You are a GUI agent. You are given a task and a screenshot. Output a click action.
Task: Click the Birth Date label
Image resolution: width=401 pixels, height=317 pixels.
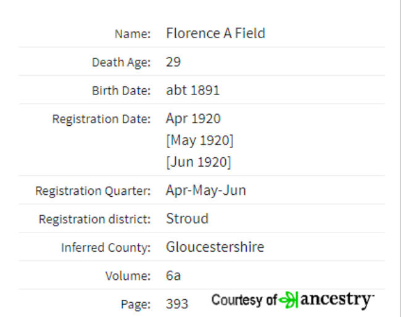[121, 91]
